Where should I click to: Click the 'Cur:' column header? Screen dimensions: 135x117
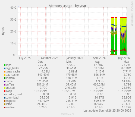coord(40,62)
